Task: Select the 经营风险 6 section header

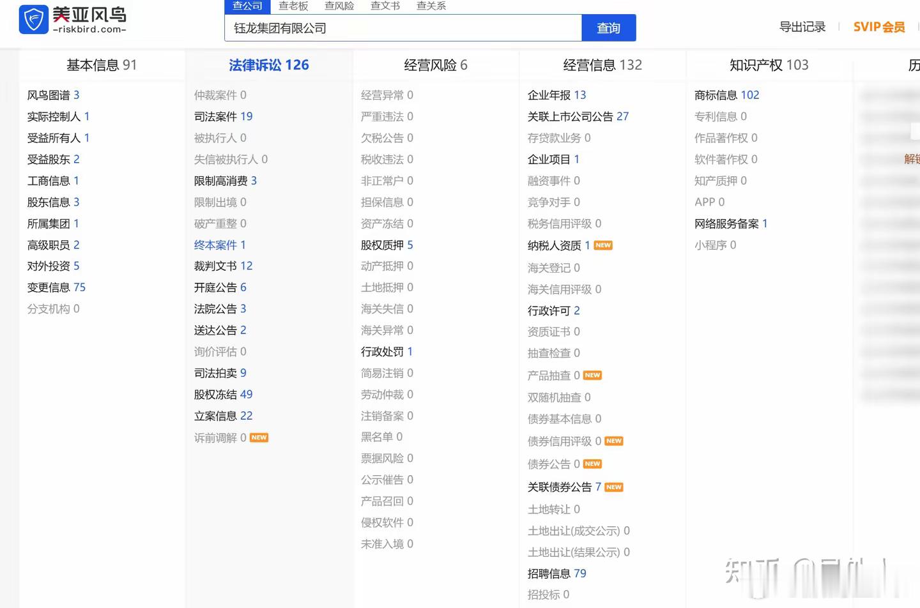Action: (x=436, y=65)
